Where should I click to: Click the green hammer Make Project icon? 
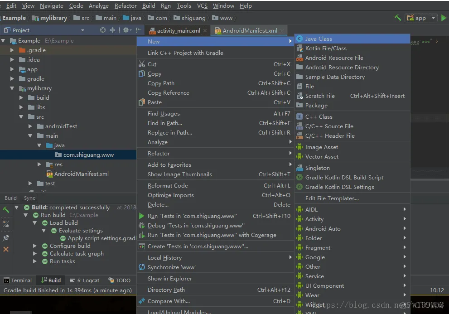pyautogui.click(x=398, y=18)
